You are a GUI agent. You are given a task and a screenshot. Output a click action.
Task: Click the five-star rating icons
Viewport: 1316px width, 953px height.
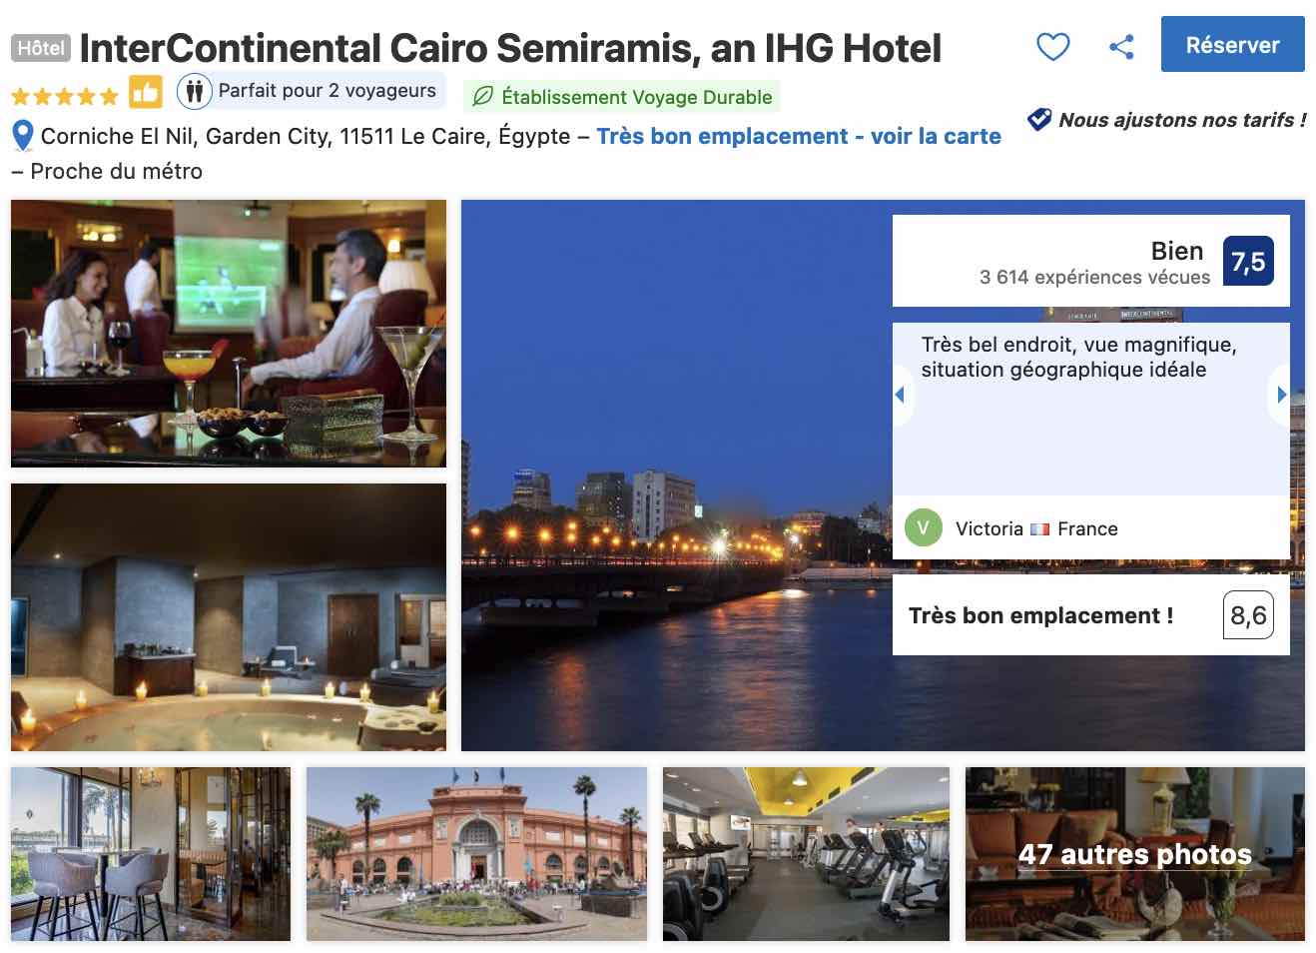coord(65,97)
